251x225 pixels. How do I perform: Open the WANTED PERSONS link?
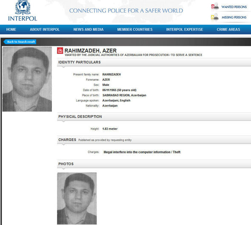point(234,7)
